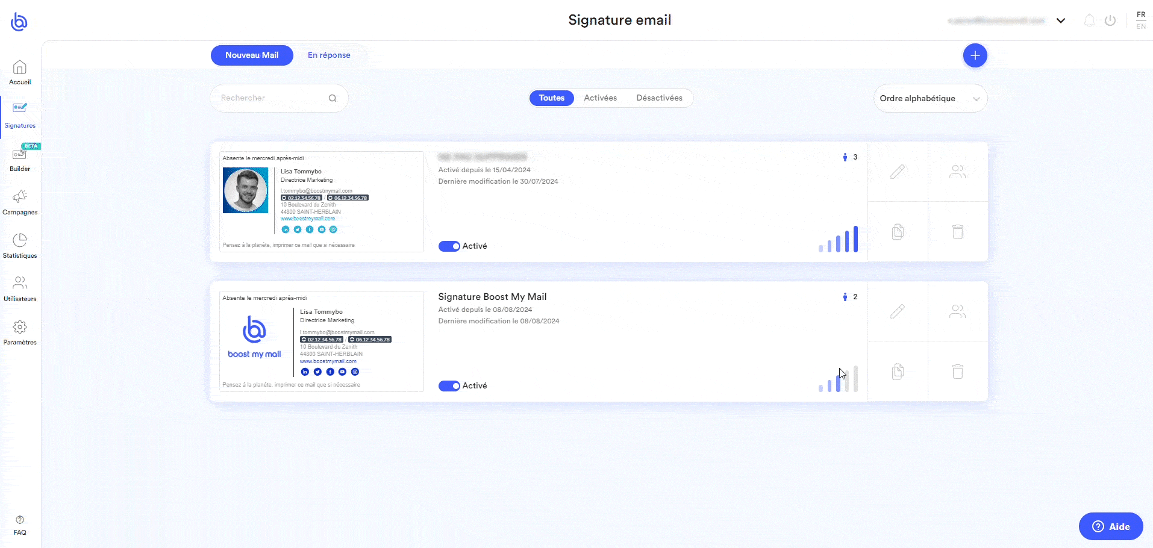Duplicate the first signature

[898, 232]
